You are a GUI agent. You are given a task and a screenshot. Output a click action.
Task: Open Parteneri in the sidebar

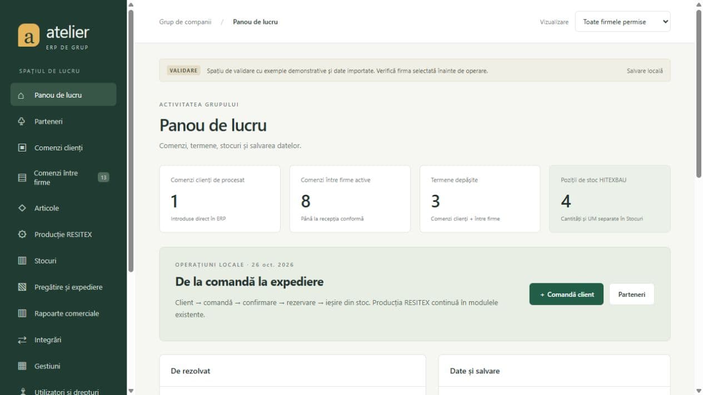click(x=63, y=121)
